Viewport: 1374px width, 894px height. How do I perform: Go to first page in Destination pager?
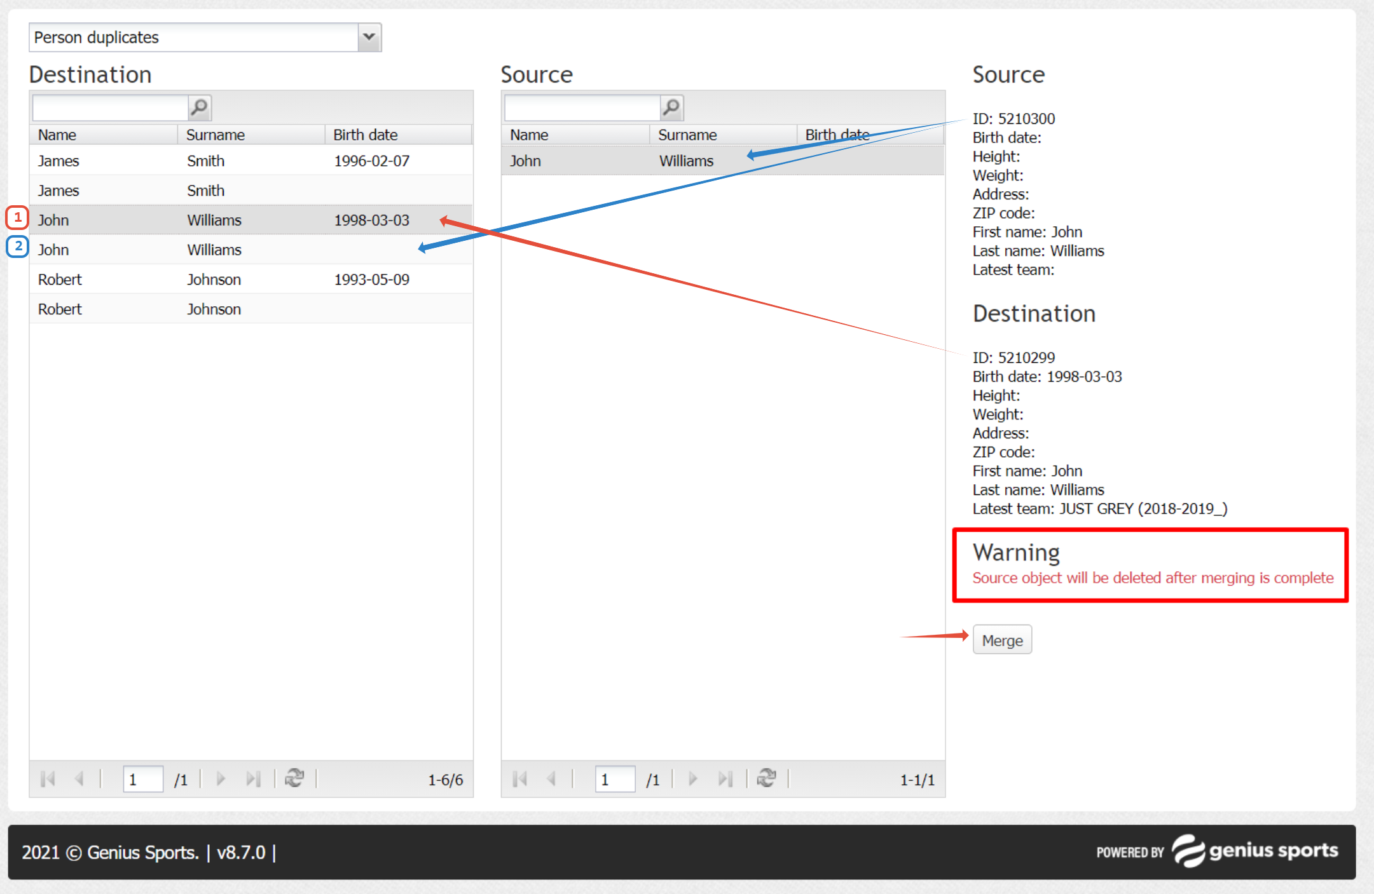[48, 778]
